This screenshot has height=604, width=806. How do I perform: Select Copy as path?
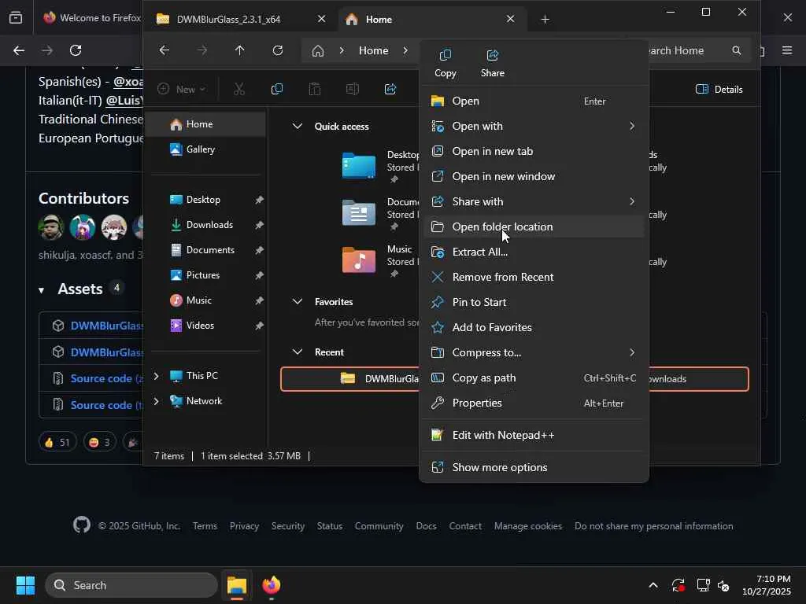click(x=534, y=378)
